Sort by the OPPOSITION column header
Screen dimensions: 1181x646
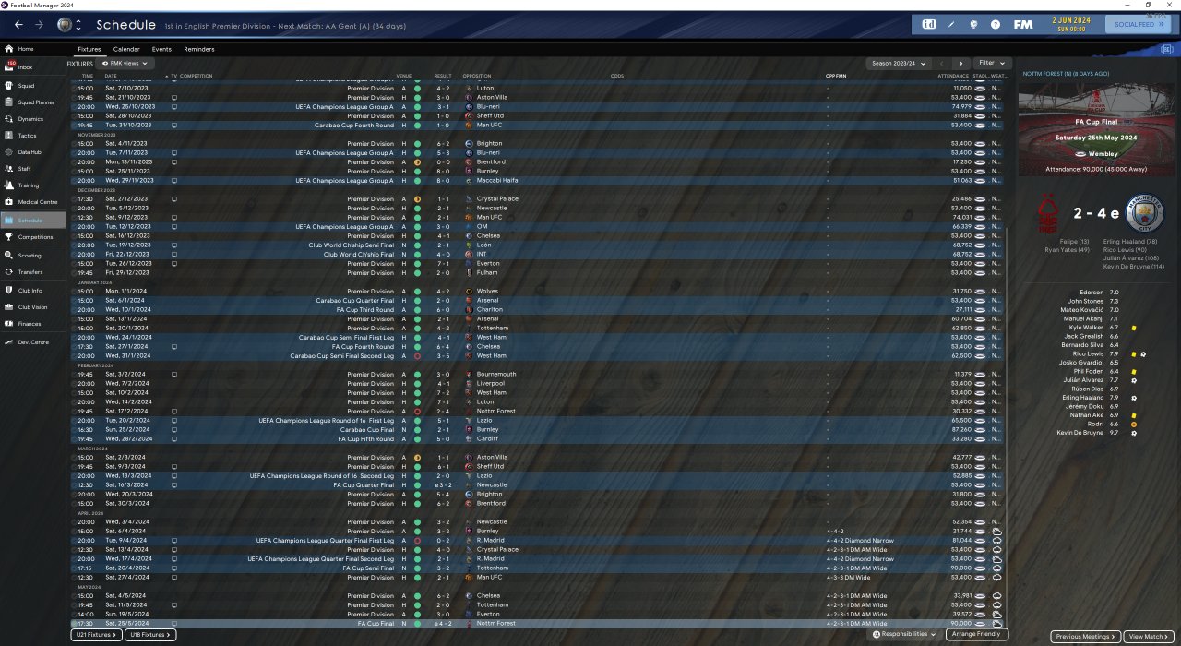pyautogui.click(x=477, y=76)
